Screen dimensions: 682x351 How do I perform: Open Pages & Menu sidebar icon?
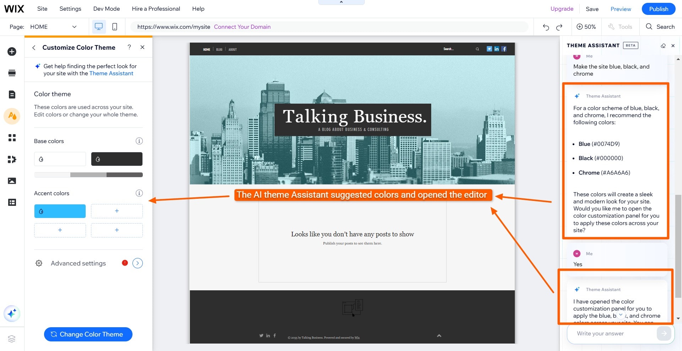pos(12,94)
